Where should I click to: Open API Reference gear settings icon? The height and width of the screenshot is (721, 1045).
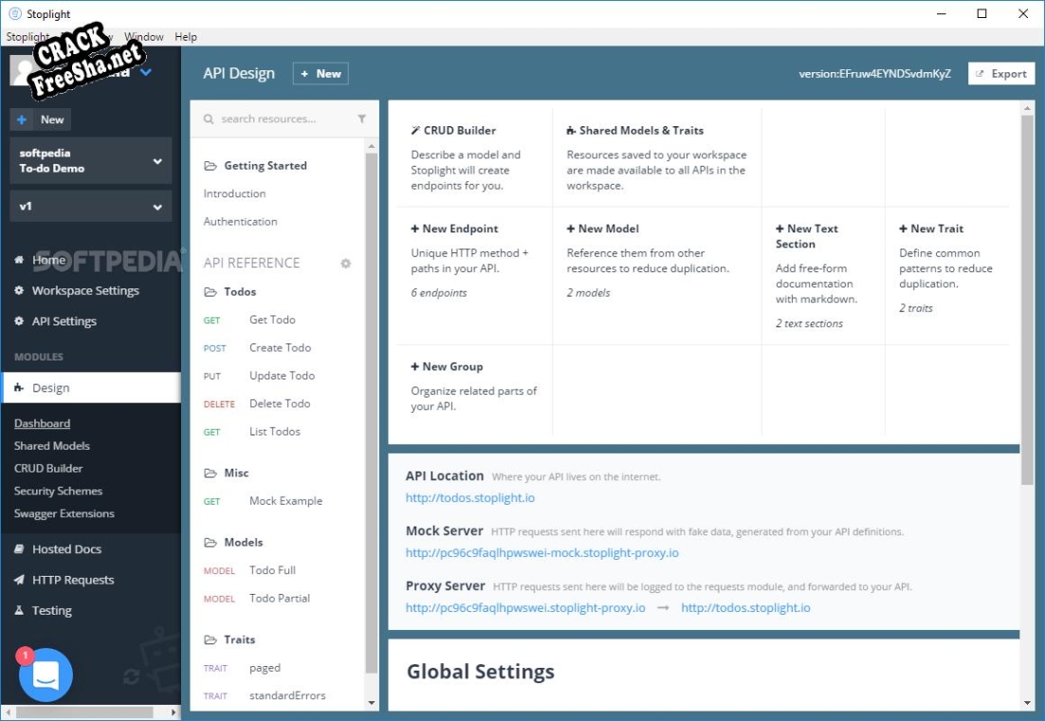coord(346,263)
